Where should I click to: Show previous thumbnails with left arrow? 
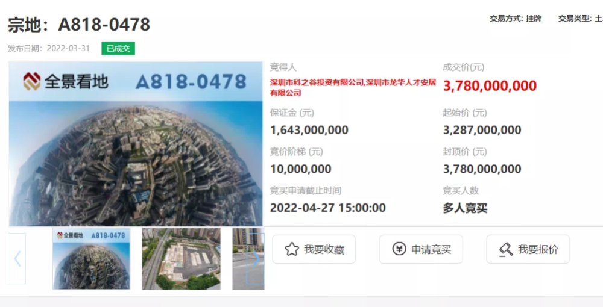click(17, 258)
